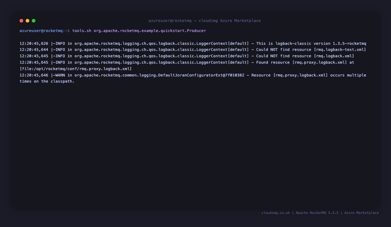This screenshot has height=227, width=391.
Task: Click the red close window dot
Action: (x=21, y=21)
